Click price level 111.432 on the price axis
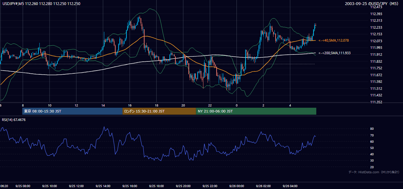 click(376, 95)
